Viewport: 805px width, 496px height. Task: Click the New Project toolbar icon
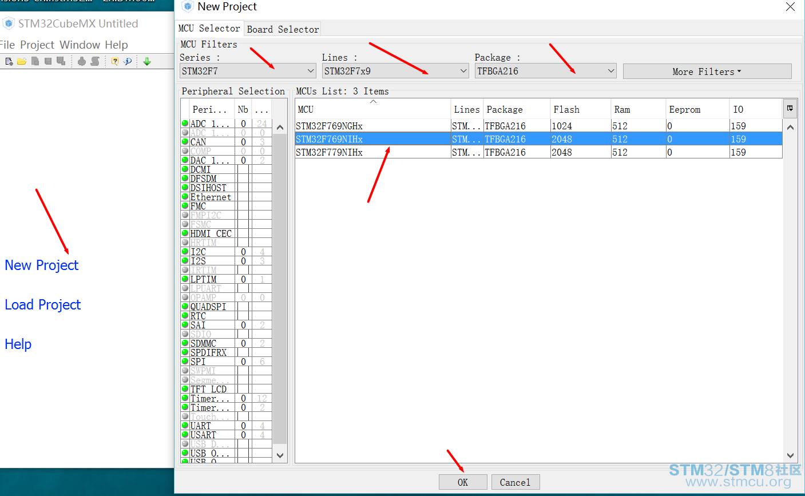[x=9, y=61]
